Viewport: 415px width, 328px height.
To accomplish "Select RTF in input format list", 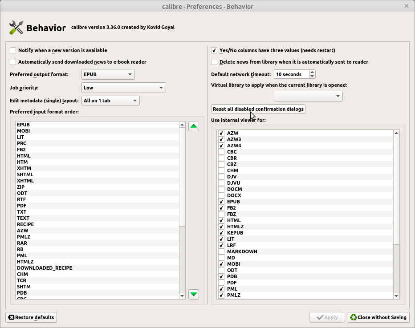I will [x=98, y=199].
